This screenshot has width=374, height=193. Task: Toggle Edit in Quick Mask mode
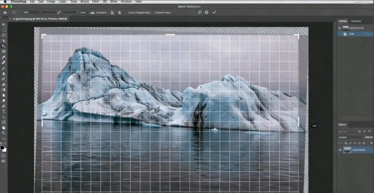pyautogui.click(x=4, y=156)
